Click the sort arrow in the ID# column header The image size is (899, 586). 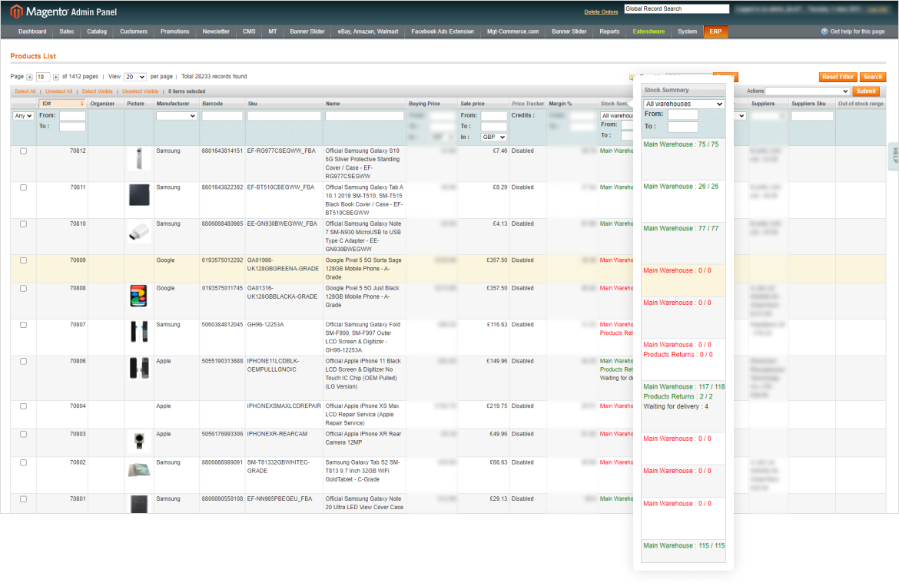pyautogui.click(x=81, y=104)
